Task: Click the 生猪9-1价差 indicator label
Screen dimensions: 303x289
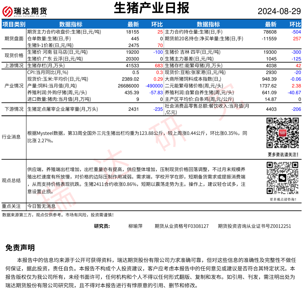Action: point(50,45)
